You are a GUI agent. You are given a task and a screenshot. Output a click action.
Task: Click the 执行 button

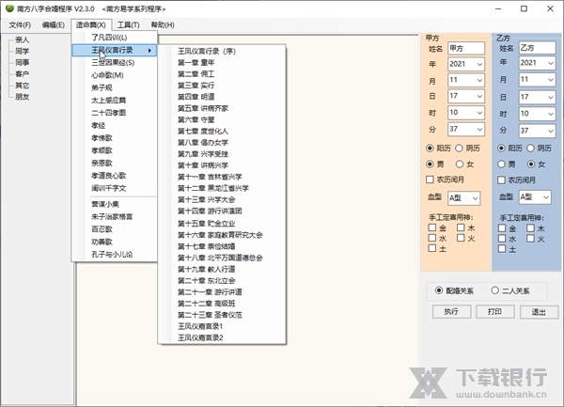pyautogui.click(x=451, y=312)
